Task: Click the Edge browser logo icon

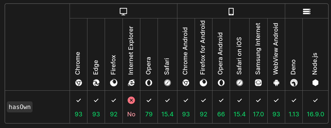Action: (96, 83)
